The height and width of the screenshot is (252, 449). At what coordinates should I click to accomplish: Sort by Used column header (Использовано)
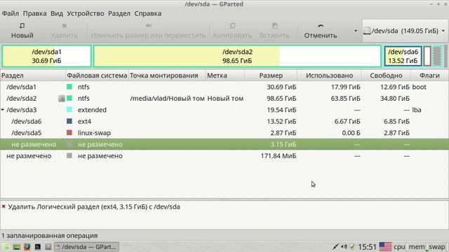[329, 76]
